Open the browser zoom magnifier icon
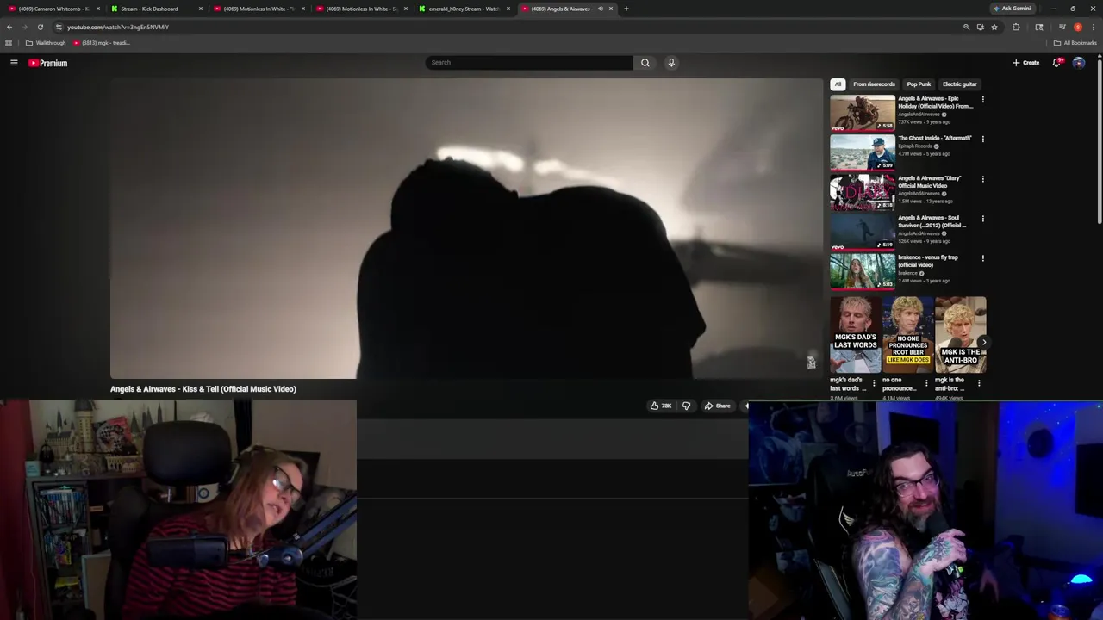Screen dimensions: 1103x620 tap(966, 27)
